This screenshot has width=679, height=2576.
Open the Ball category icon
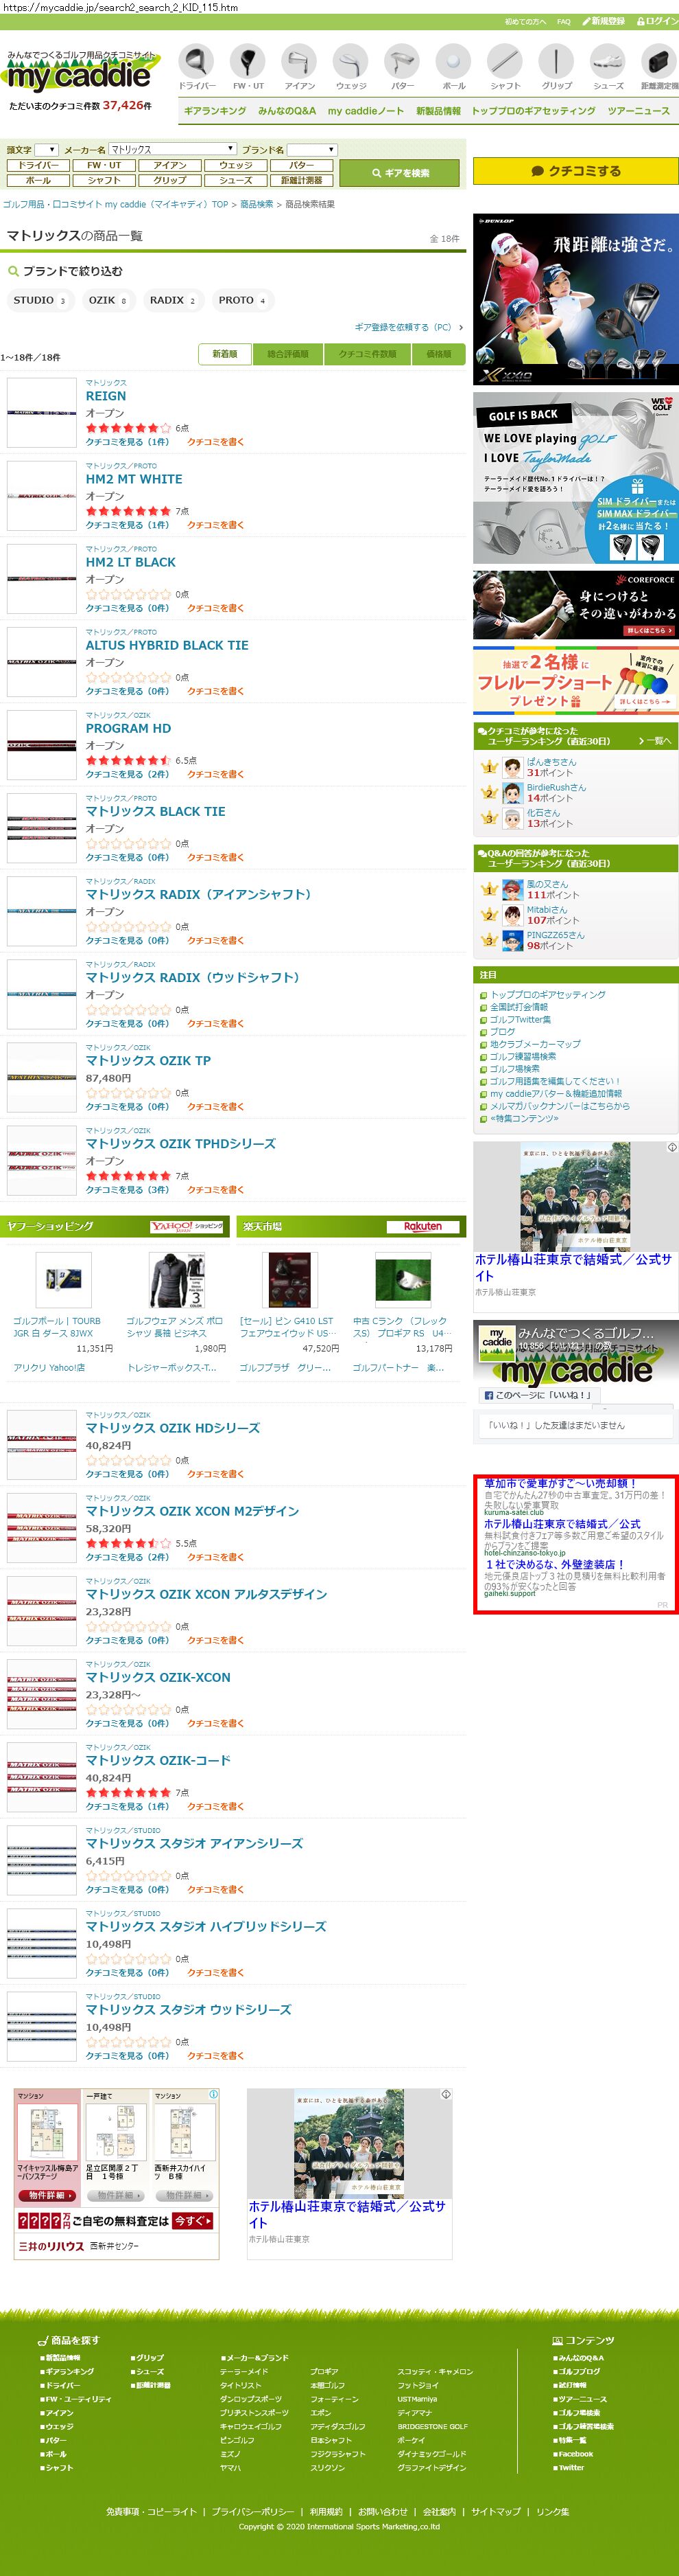tap(453, 67)
